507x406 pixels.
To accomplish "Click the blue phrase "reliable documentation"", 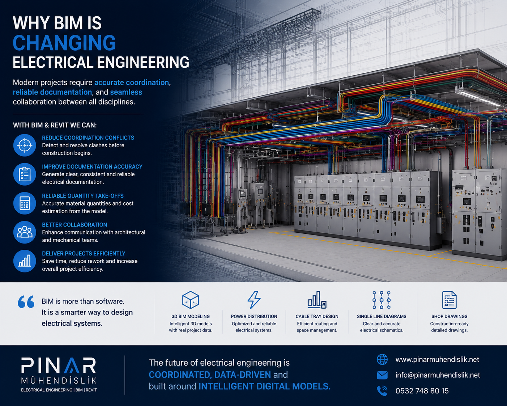I will pos(52,92).
